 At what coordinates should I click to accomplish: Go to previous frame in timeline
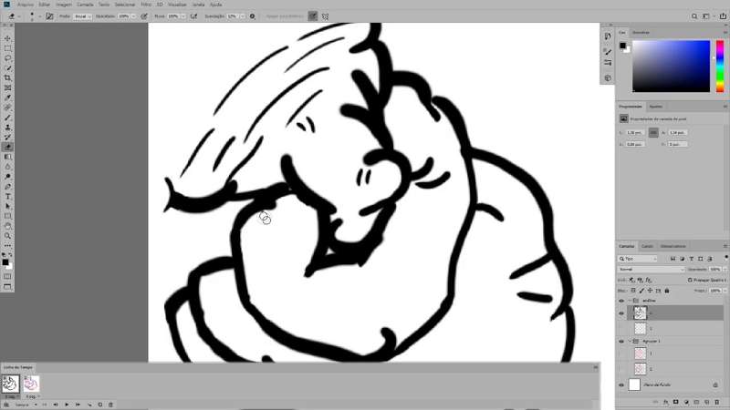click(55, 405)
